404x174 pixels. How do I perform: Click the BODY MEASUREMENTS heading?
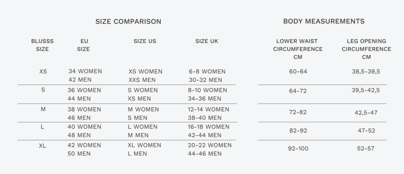pos(324,21)
